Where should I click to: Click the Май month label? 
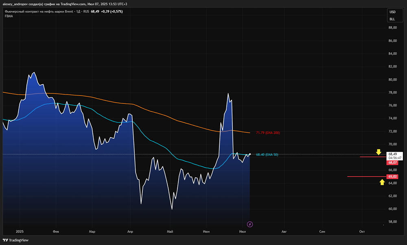[170, 232]
